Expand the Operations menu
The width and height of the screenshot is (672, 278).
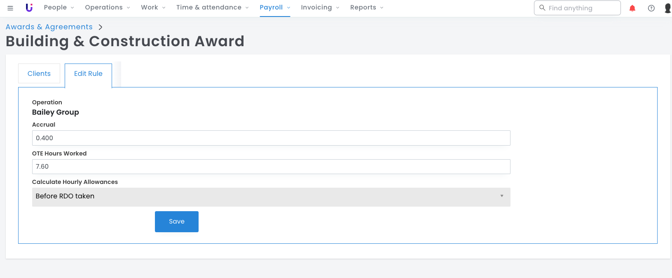107,8
